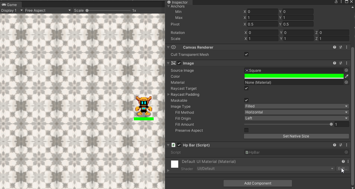
Task: Open the Fill Origin dropdown
Action: [x=296, y=118]
